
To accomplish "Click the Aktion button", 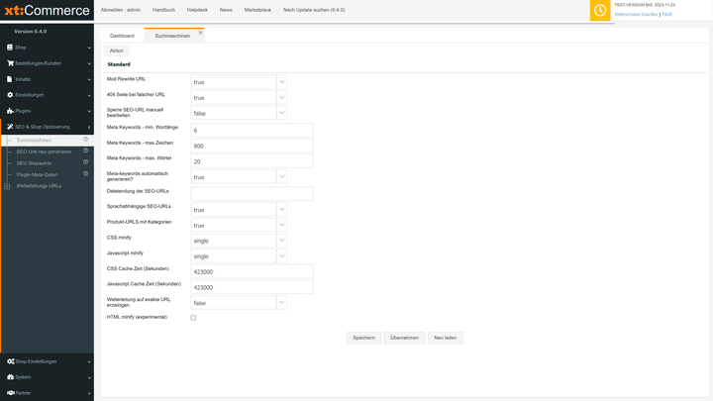I will pos(117,50).
